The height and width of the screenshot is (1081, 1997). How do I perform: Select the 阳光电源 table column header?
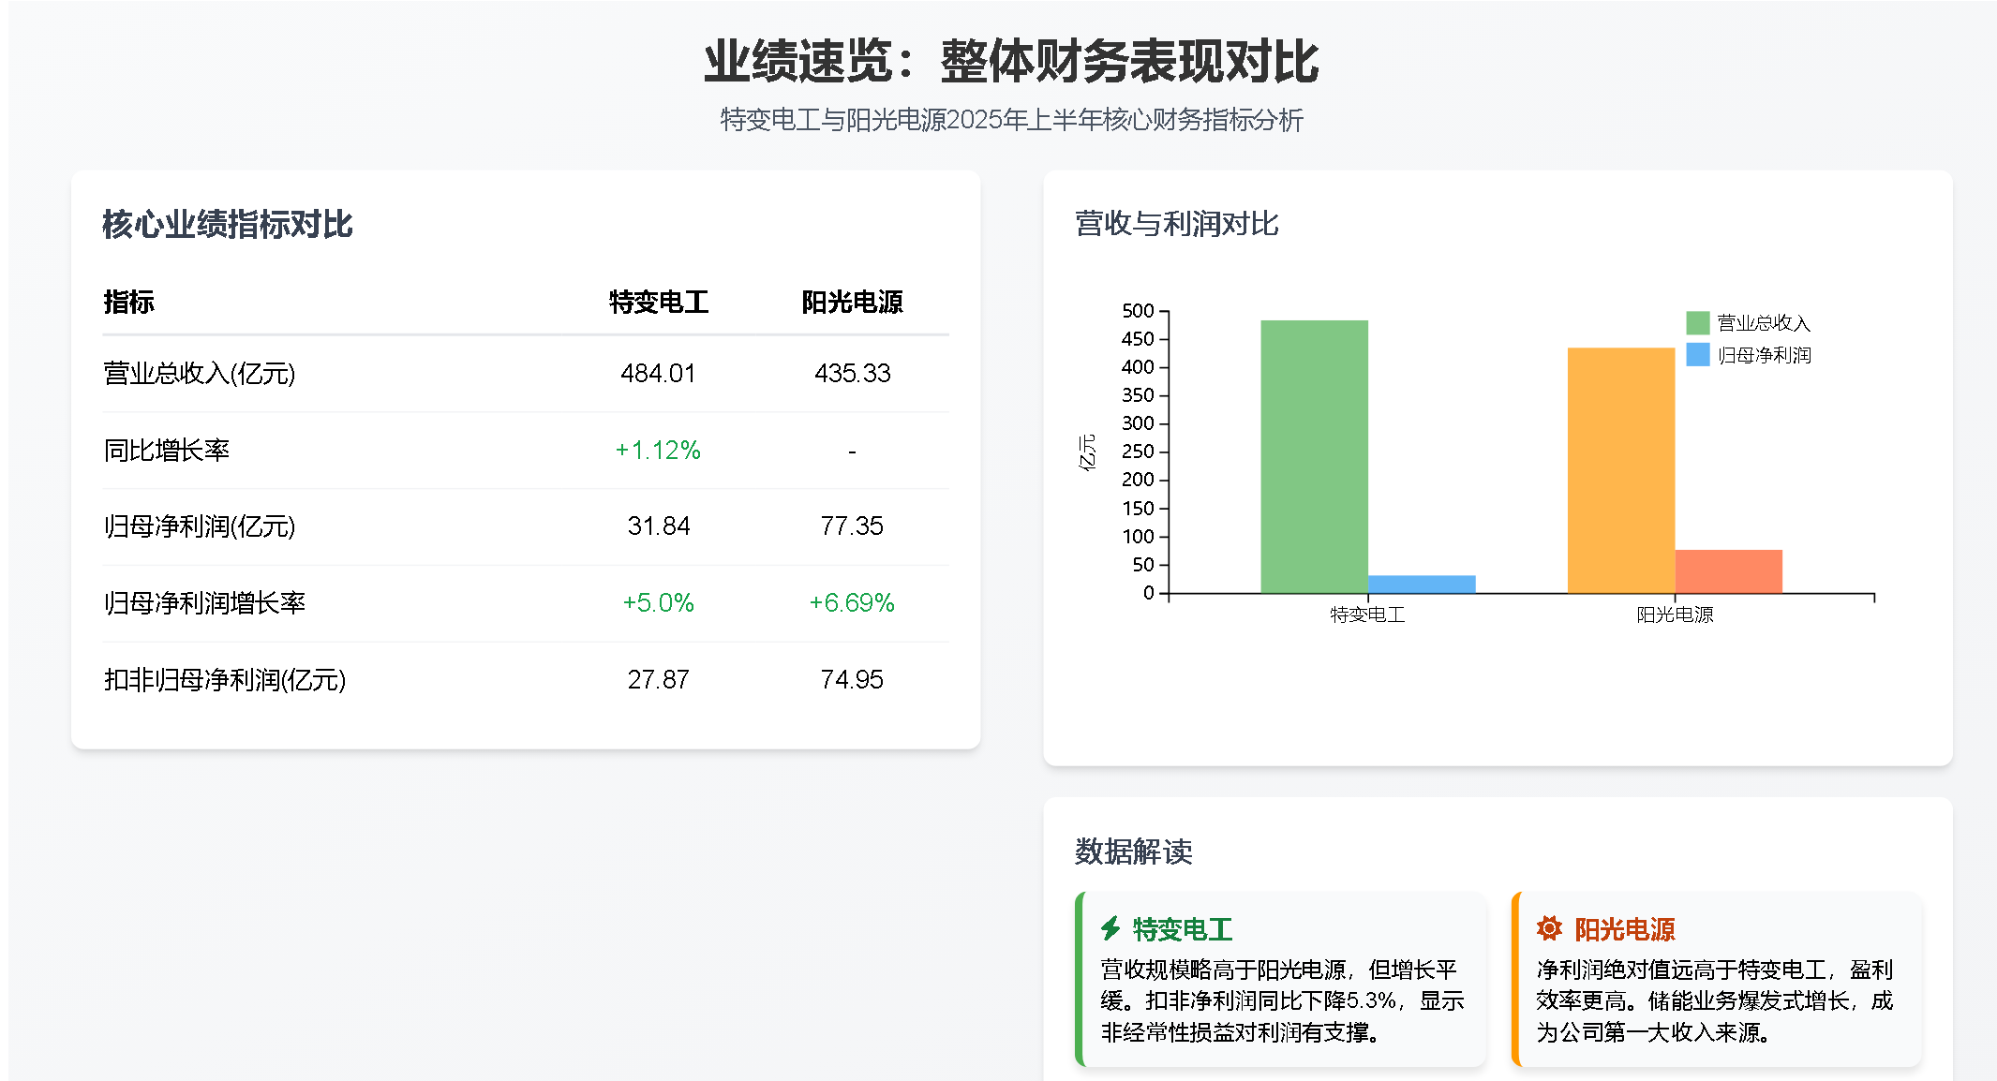pyautogui.click(x=851, y=302)
